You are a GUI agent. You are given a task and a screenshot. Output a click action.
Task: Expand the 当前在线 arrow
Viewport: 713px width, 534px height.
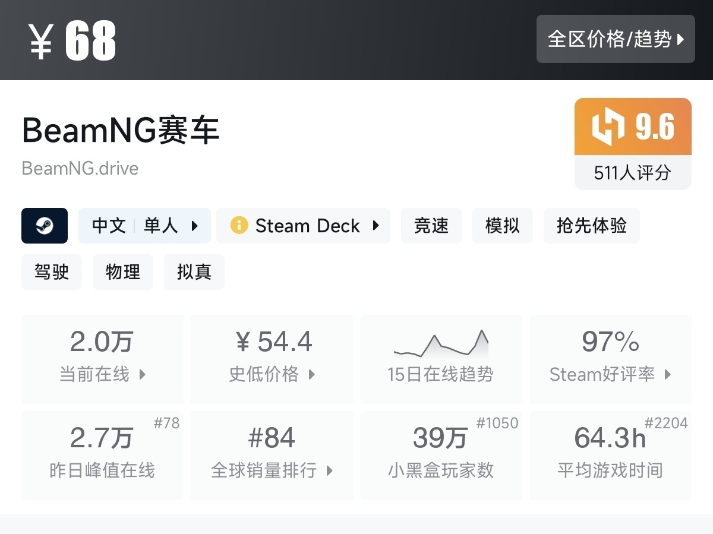tap(142, 374)
